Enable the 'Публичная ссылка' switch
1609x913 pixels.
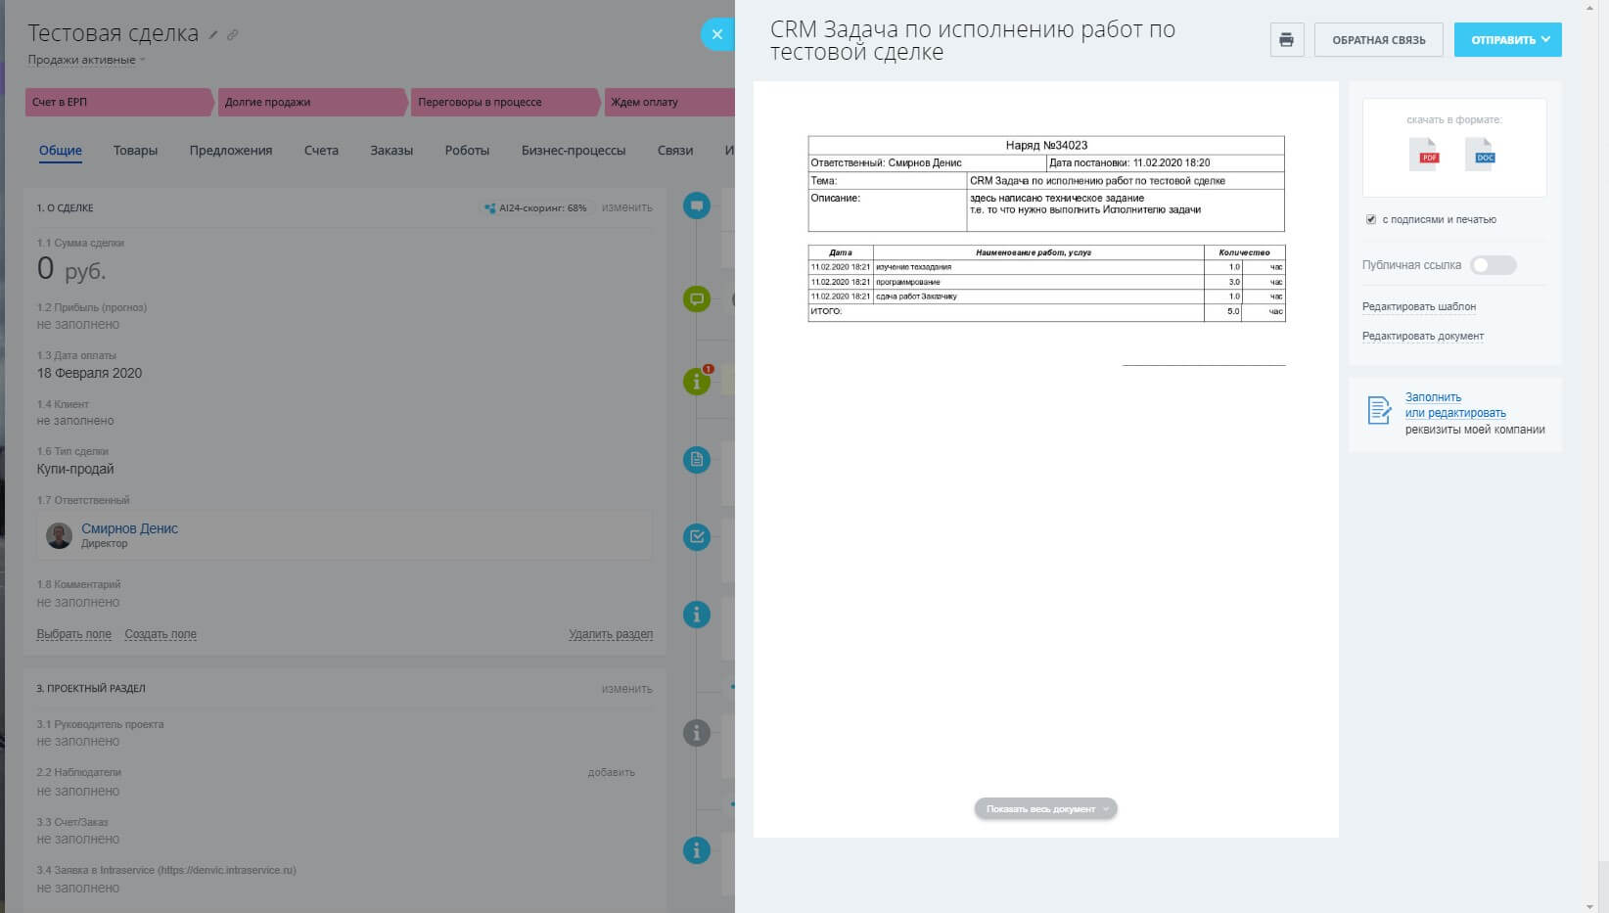point(1493,265)
